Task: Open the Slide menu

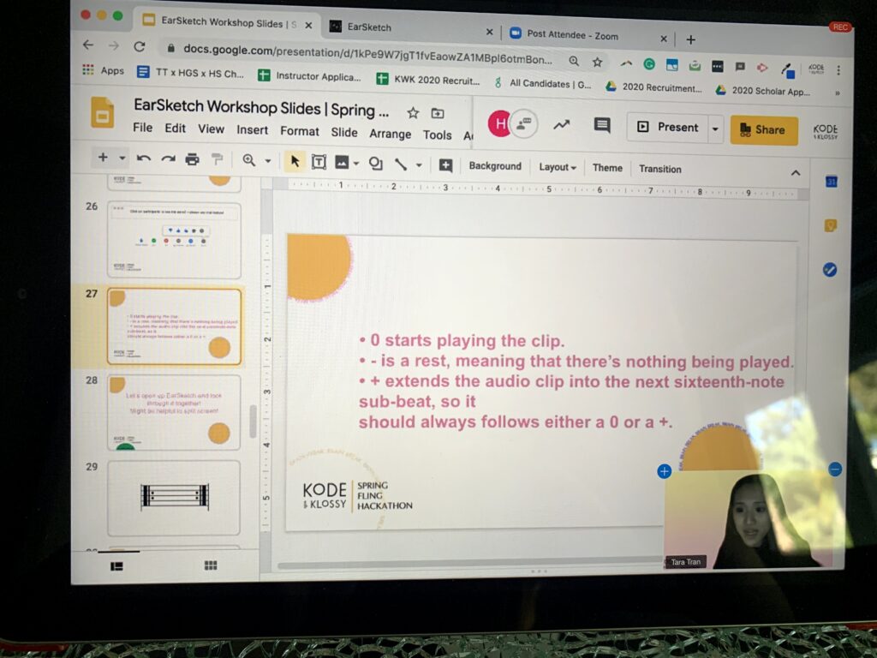Action: tap(344, 132)
